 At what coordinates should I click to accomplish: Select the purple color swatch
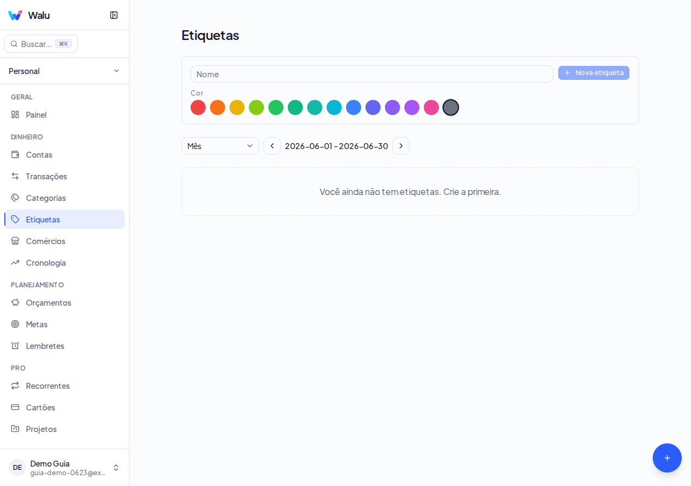412,107
